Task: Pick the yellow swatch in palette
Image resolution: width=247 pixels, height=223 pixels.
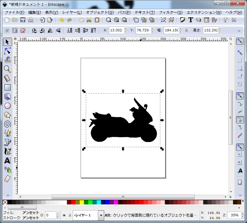Action: click(x=82, y=202)
